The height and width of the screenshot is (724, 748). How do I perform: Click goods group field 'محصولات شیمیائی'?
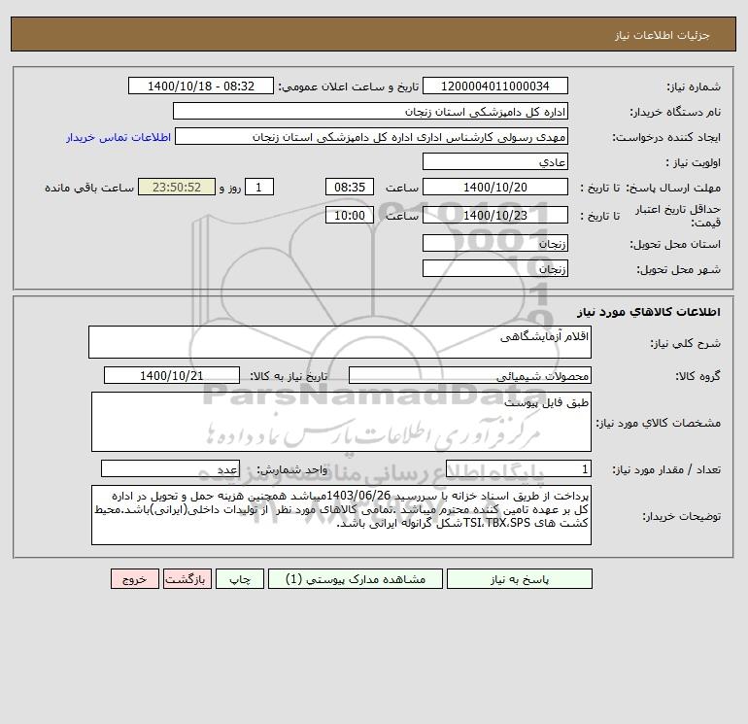click(470, 375)
